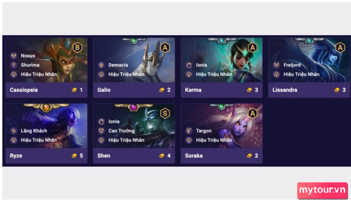The height and width of the screenshot is (203, 351).
Task: Click the Can Trường trait icon on Shen
Action: pos(101,131)
